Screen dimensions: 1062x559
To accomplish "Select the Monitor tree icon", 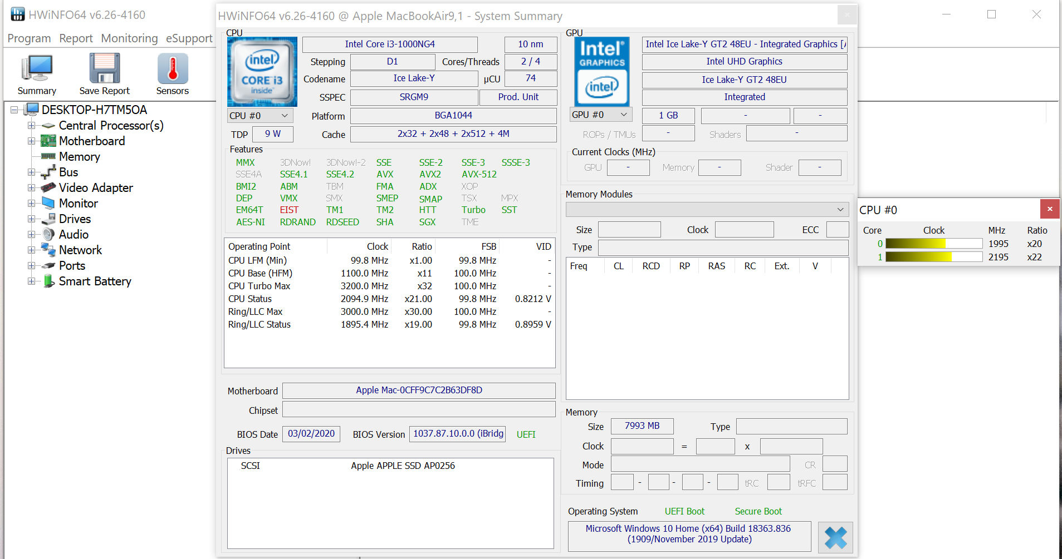I will click(48, 204).
